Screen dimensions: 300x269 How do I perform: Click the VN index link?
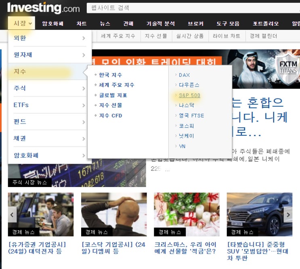point(182,146)
